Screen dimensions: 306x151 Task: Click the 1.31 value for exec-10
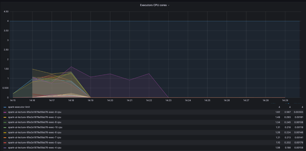tap(278, 127)
